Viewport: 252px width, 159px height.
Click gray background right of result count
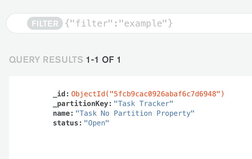point(183,60)
